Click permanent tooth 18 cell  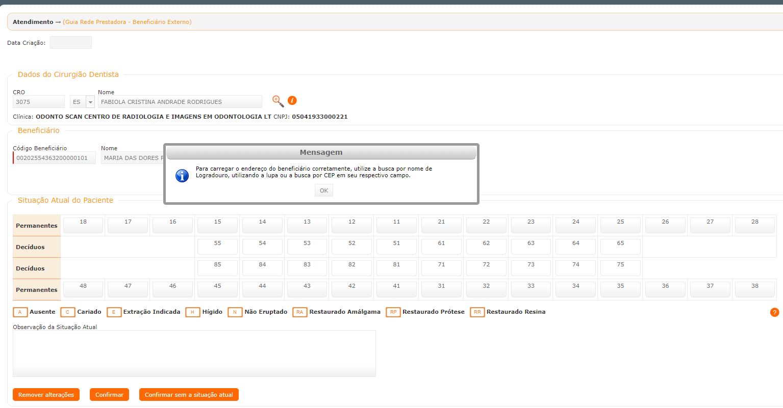[x=83, y=225]
